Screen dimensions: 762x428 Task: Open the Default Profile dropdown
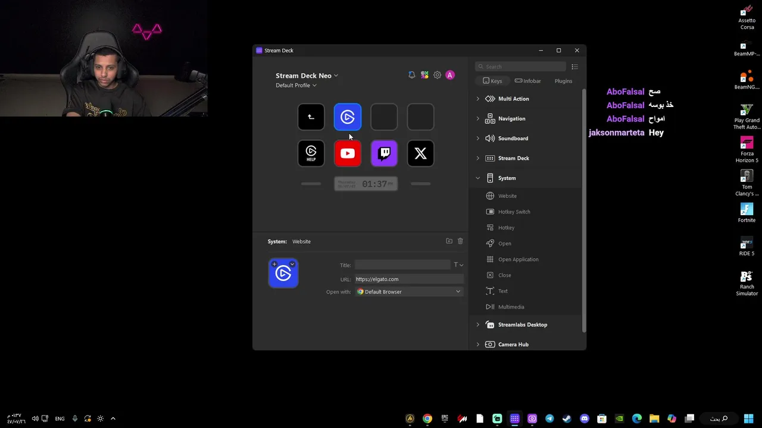point(296,85)
